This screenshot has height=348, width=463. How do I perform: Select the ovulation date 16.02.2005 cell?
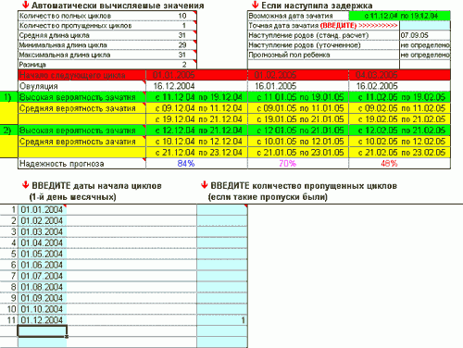pyautogui.click(x=400, y=86)
